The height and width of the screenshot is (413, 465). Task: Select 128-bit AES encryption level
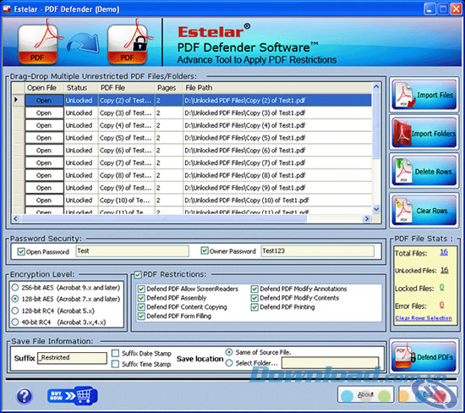(15, 299)
